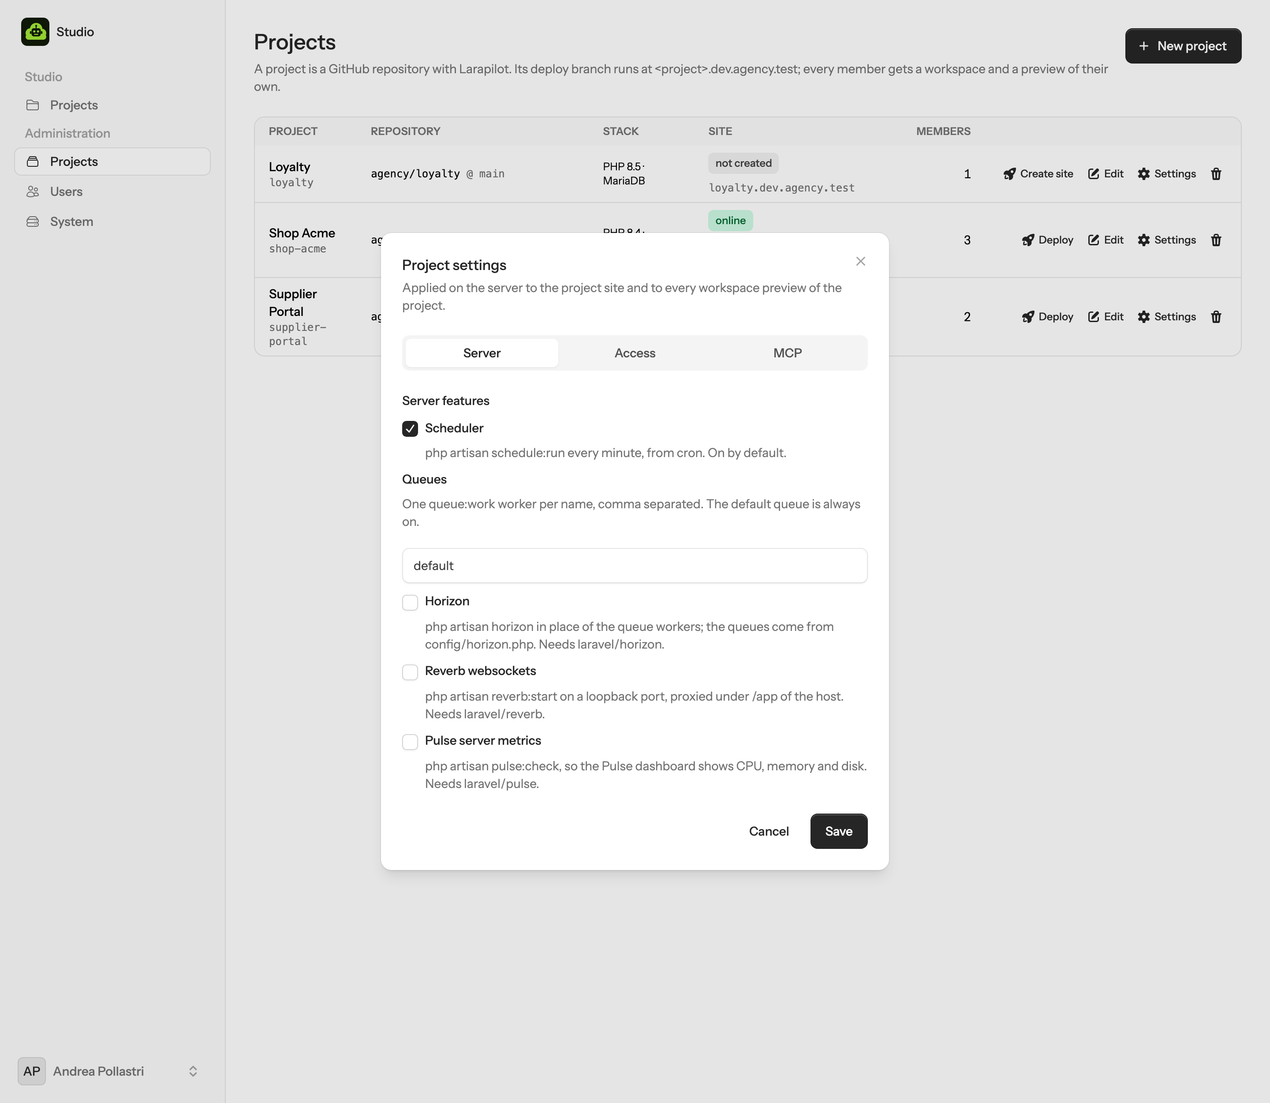Viewport: 1270px width, 1103px height.
Task: Click the Queues input field containing default
Action: 635,566
